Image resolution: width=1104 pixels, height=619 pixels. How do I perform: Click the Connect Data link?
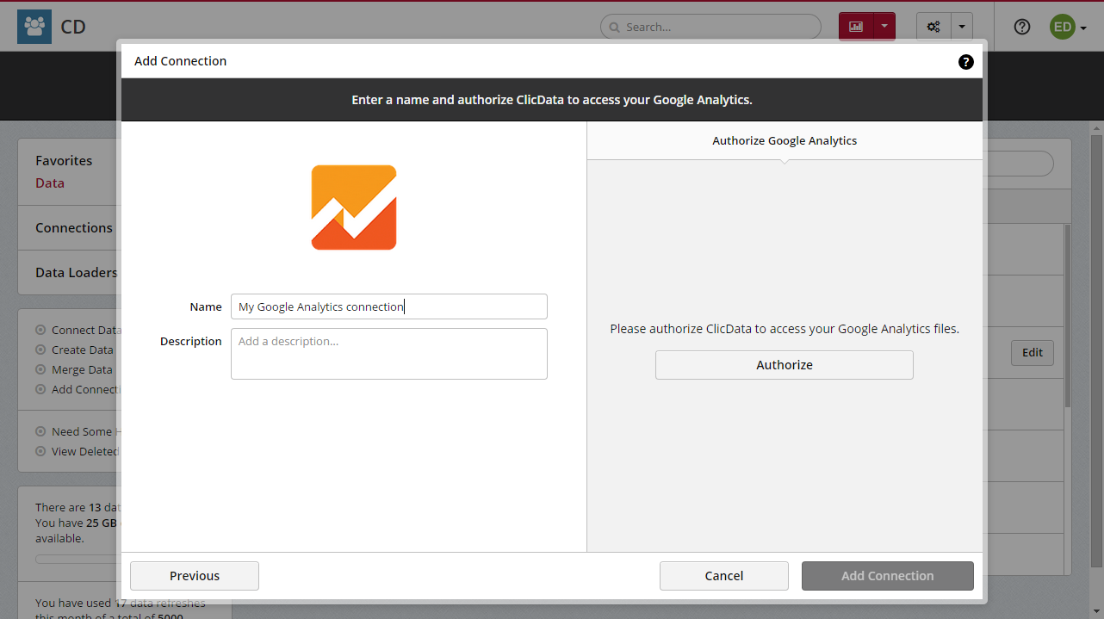(86, 330)
